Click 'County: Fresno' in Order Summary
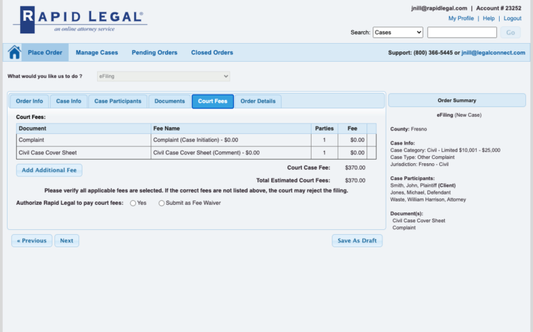 pos(408,129)
